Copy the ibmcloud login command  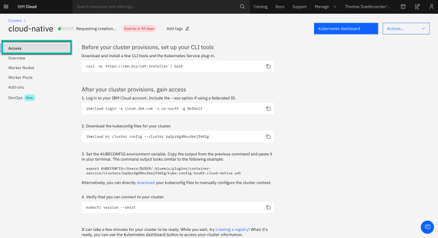[268, 108]
